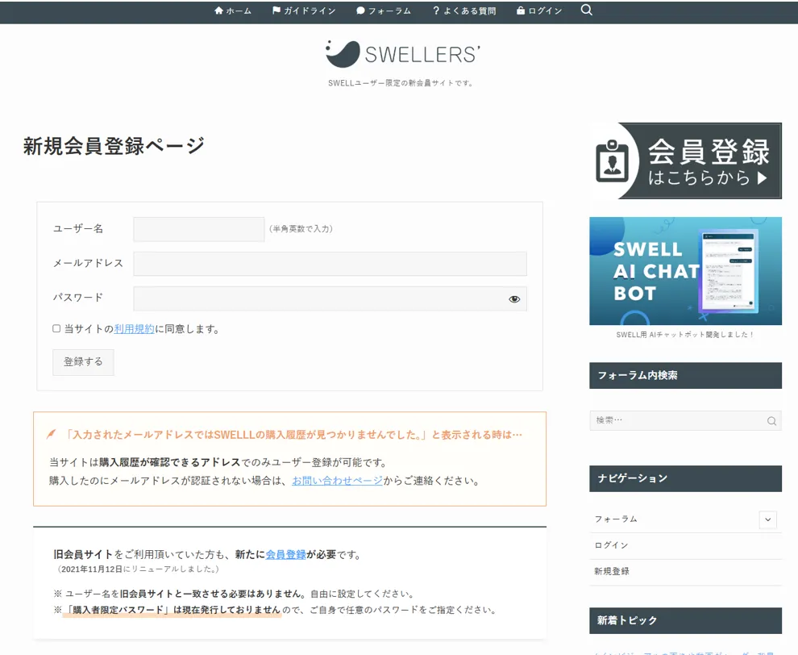Click the question mark icon for よくある質問
The image size is (798, 655).
pyautogui.click(x=436, y=11)
